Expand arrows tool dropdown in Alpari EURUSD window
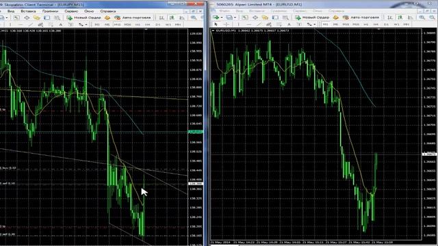 [315, 25]
